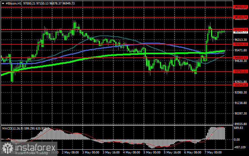Click the 5 May 00:00 time axis label
The width and height of the screenshot is (249, 156).
tap(152, 152)
